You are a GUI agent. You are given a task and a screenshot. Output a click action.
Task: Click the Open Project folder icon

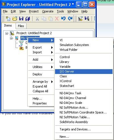click(x=15, y=18)
